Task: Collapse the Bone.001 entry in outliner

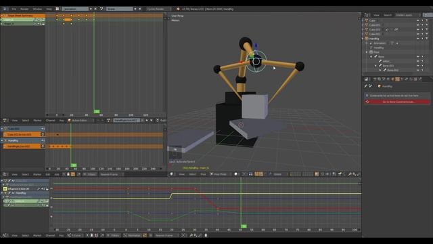Action: [x=376, y=66]
